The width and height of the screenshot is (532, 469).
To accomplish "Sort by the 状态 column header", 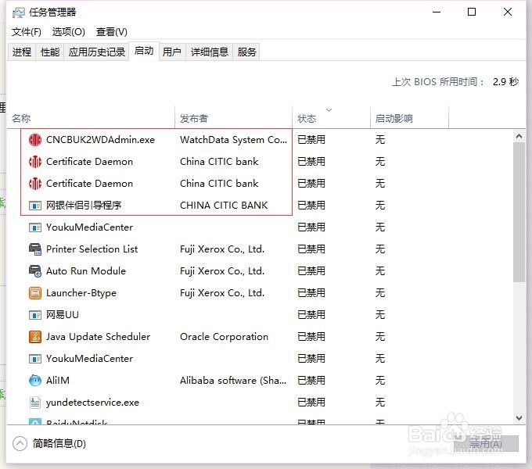I will (331, 118).
